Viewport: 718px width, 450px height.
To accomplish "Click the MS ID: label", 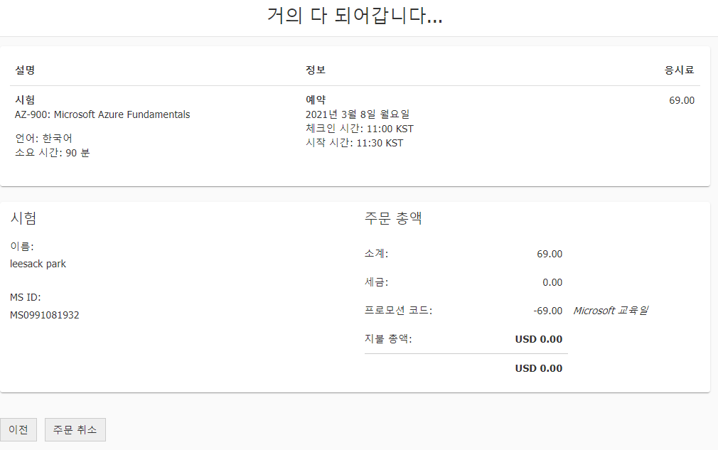I will (25, 297).
